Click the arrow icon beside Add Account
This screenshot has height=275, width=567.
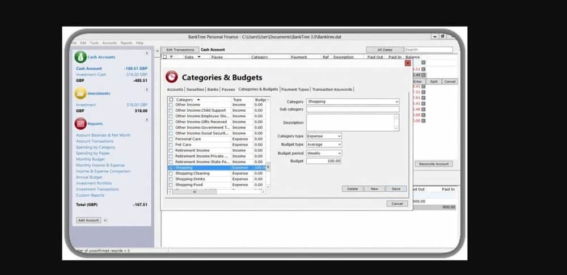click(x=105, y=220)
